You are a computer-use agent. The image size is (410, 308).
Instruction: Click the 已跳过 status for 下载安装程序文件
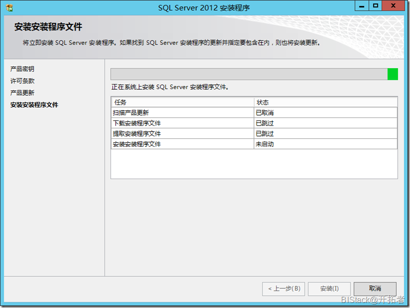(325, 123)
